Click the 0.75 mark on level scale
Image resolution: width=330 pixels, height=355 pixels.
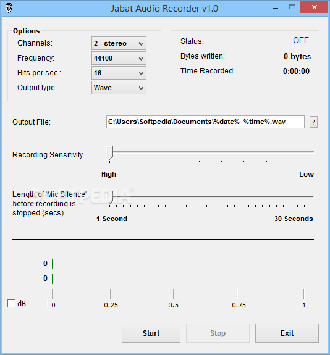tap(239, 305)
